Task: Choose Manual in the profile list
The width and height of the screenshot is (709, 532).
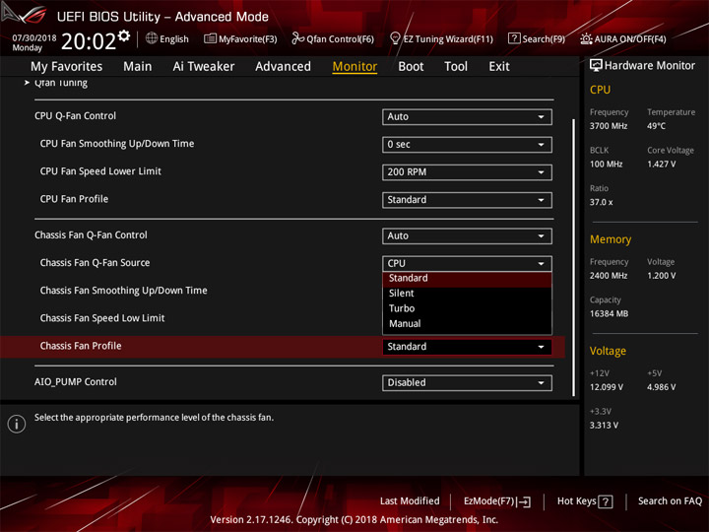Action: point(467,324)
